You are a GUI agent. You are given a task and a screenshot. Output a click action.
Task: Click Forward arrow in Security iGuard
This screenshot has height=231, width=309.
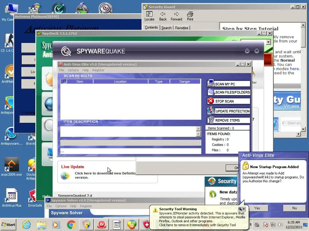tap(176, 16)
